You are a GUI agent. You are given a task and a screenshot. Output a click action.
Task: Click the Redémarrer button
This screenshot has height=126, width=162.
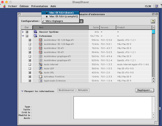66,90
